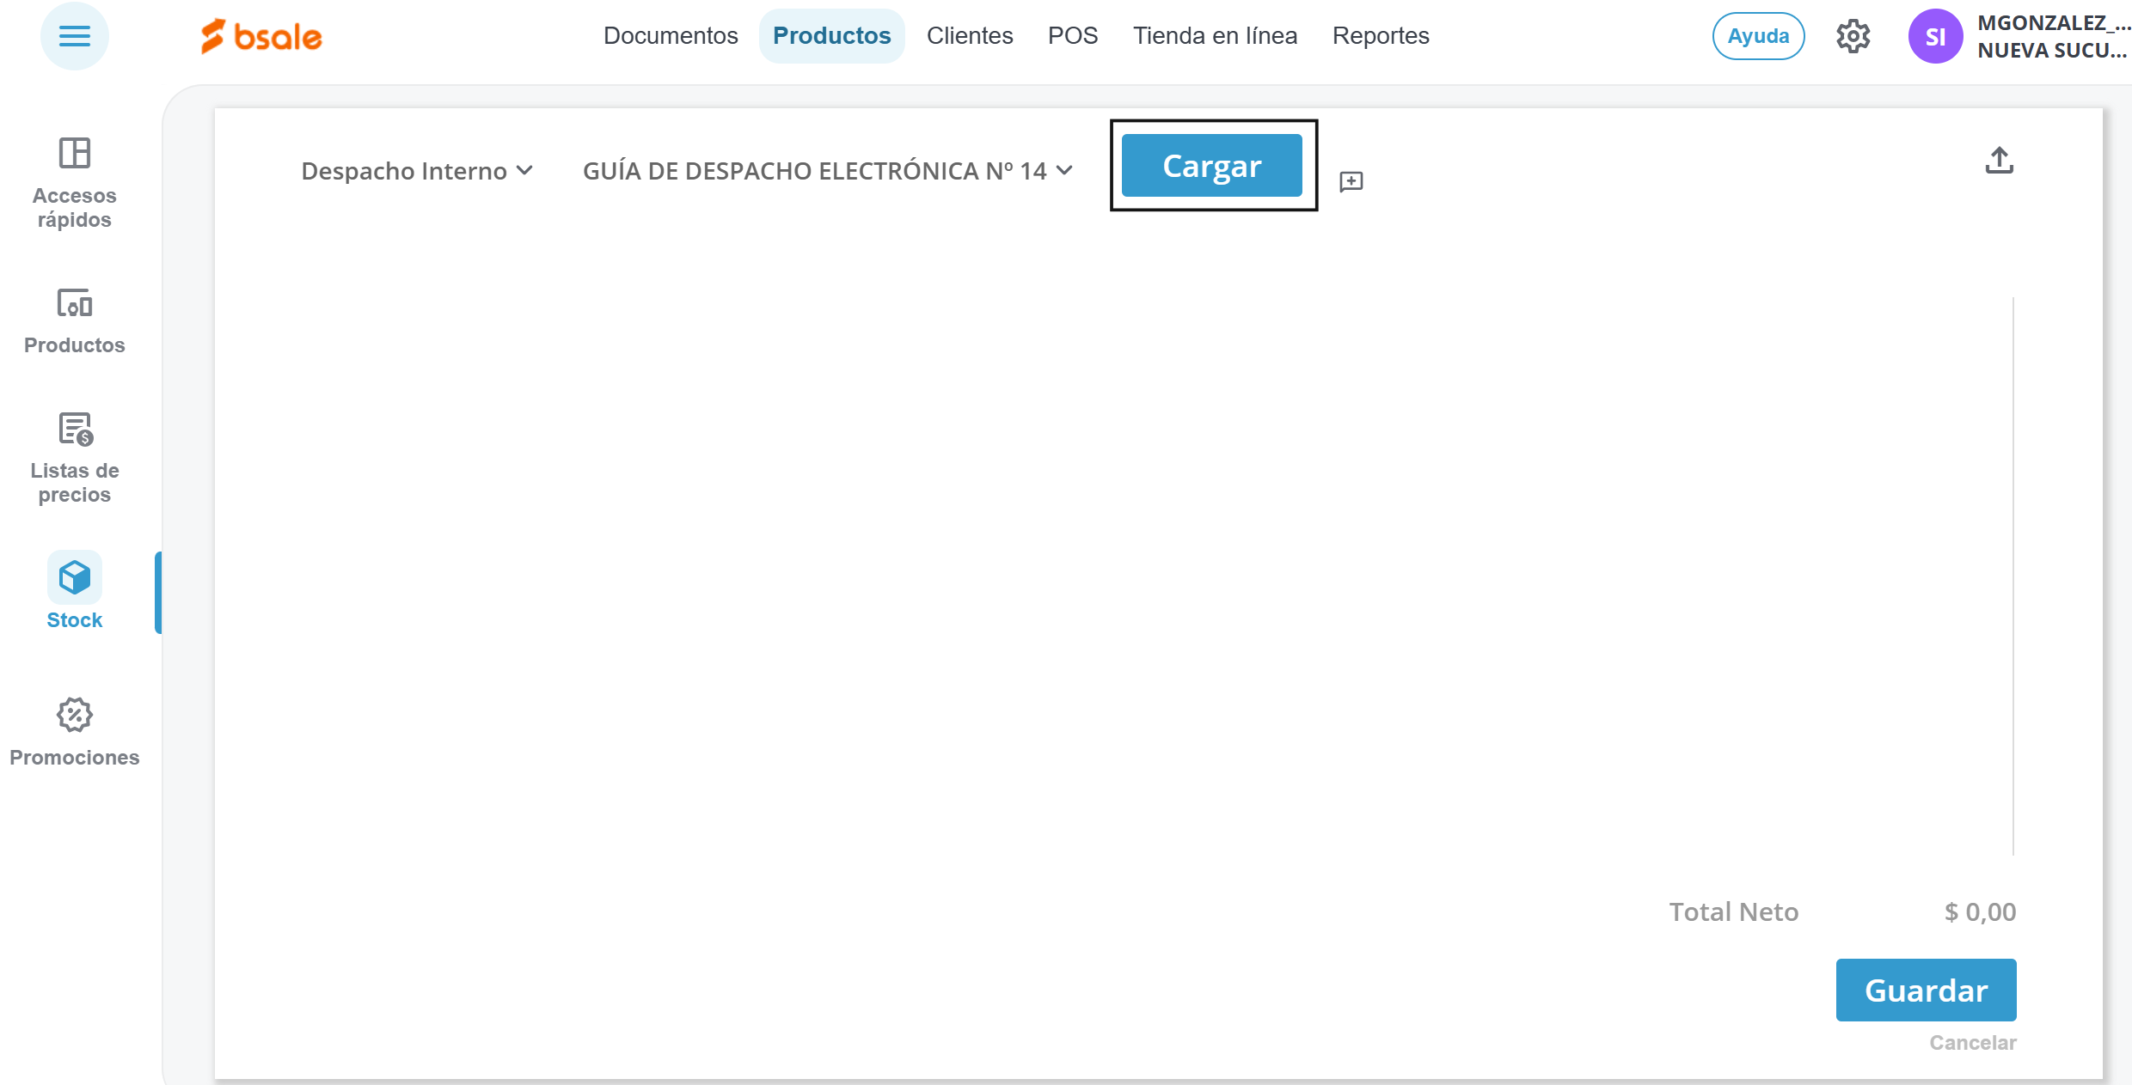Open Promociones in the sidebar

pyautogui.click(x=75, y=732)
